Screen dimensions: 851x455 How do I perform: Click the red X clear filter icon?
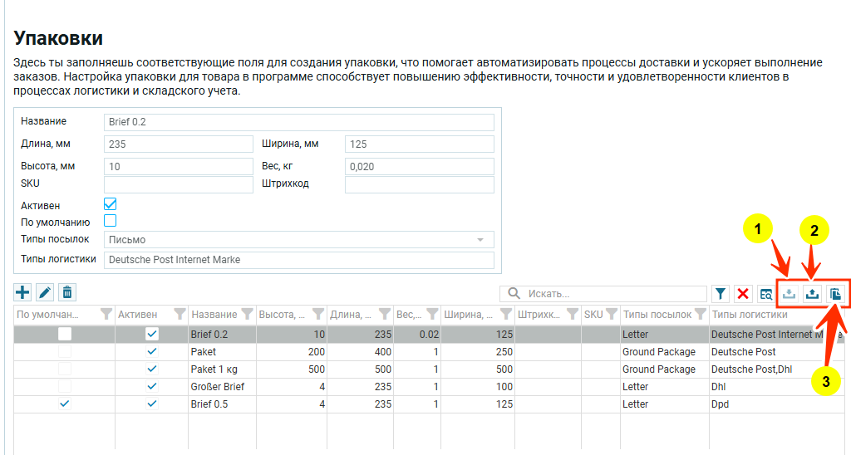click(x=743, y=293)
